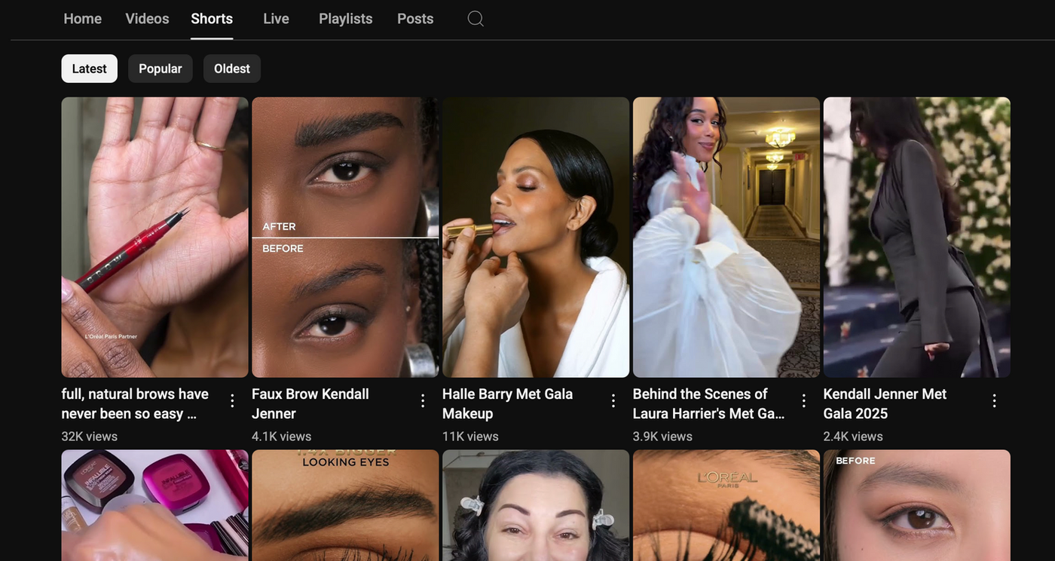The height and width of the screenshot is (561, 1055).
Task: Go to the Home tab
Action: point(83,19)
